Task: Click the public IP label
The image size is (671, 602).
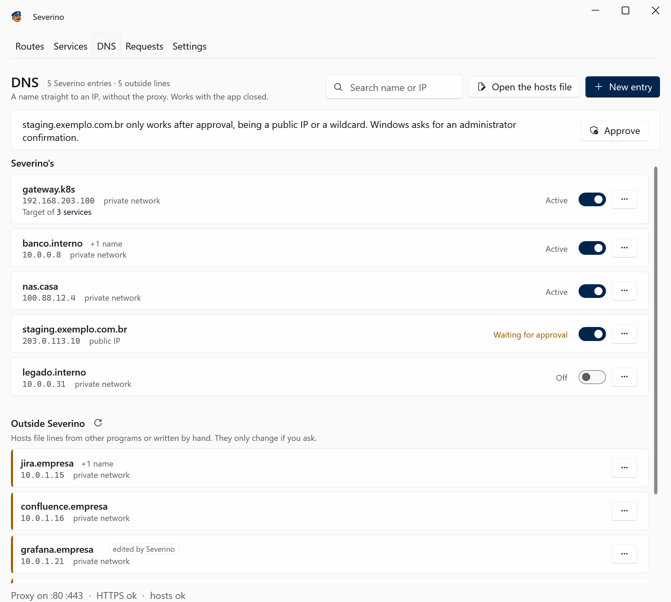Action: [x=105, y=341]
